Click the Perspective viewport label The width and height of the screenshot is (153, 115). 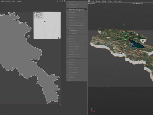click(x=91, y=4)
